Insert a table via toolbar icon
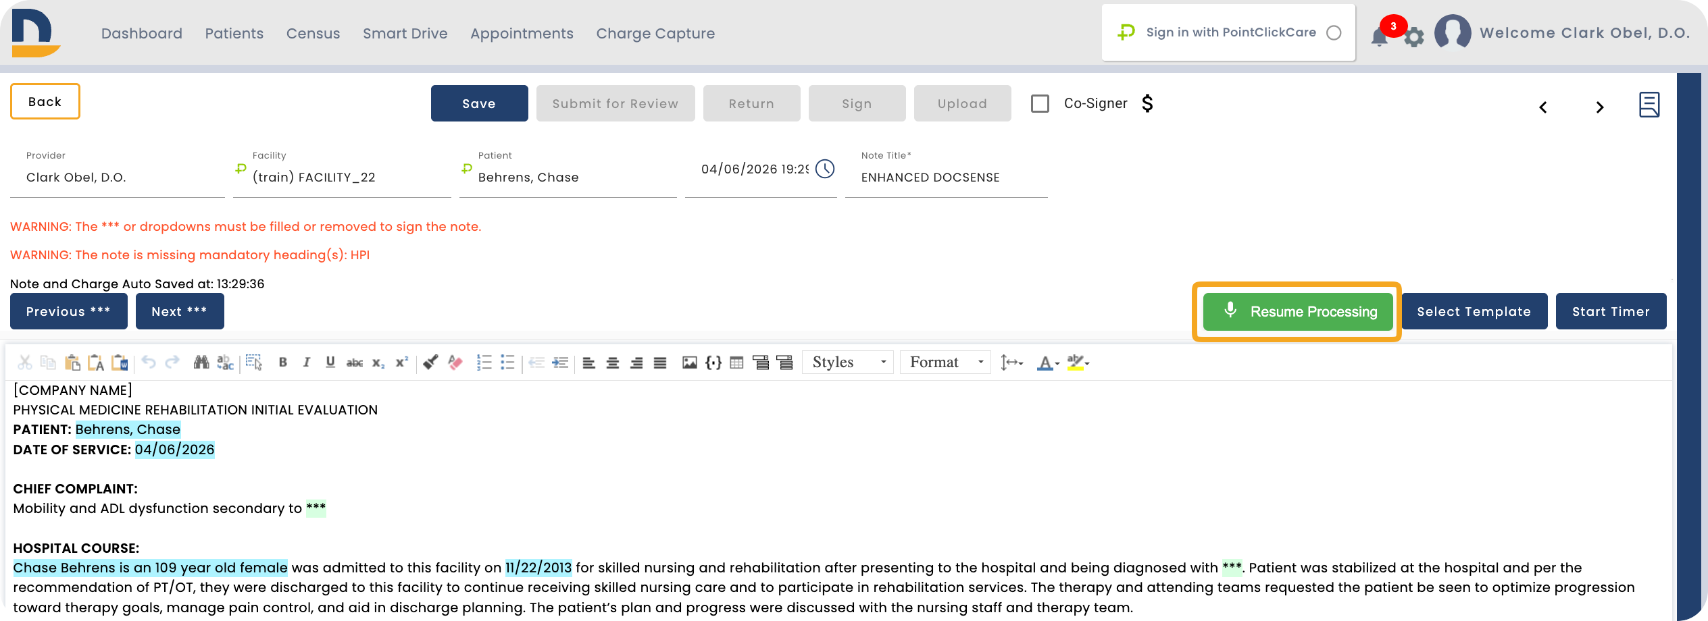The image size is (1708, 621). coord(737,362)
